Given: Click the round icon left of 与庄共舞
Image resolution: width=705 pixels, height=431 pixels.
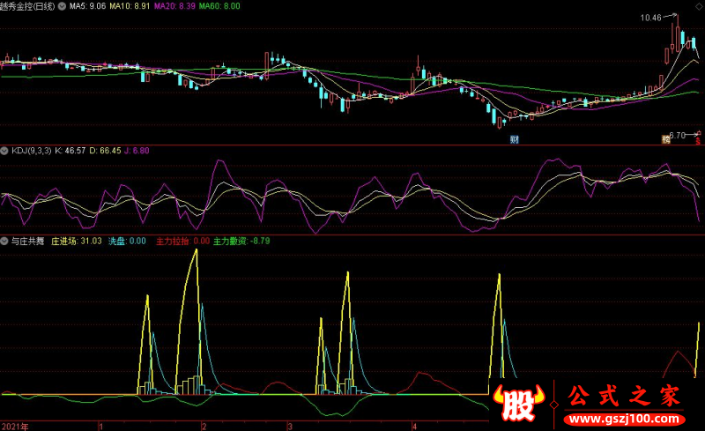Looking at the screenshot, I should coord(5,241).
